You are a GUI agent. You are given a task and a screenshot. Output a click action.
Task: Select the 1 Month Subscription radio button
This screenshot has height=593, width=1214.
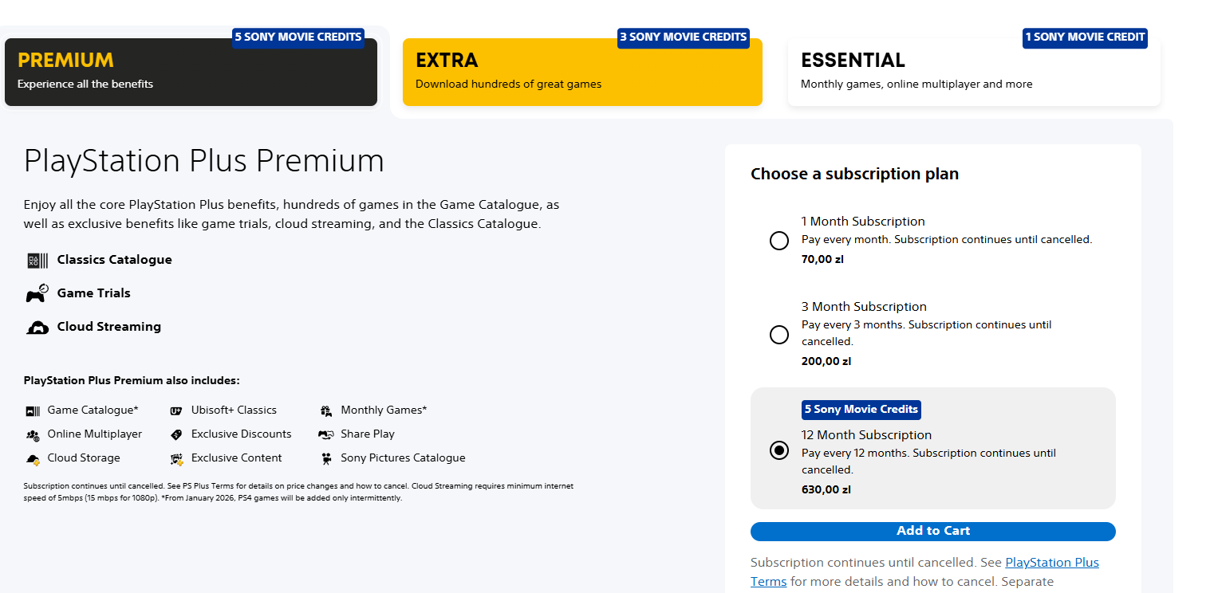tap(779, 241)
